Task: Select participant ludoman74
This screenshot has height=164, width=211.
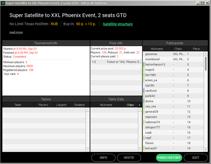Action: coord(173,122)
